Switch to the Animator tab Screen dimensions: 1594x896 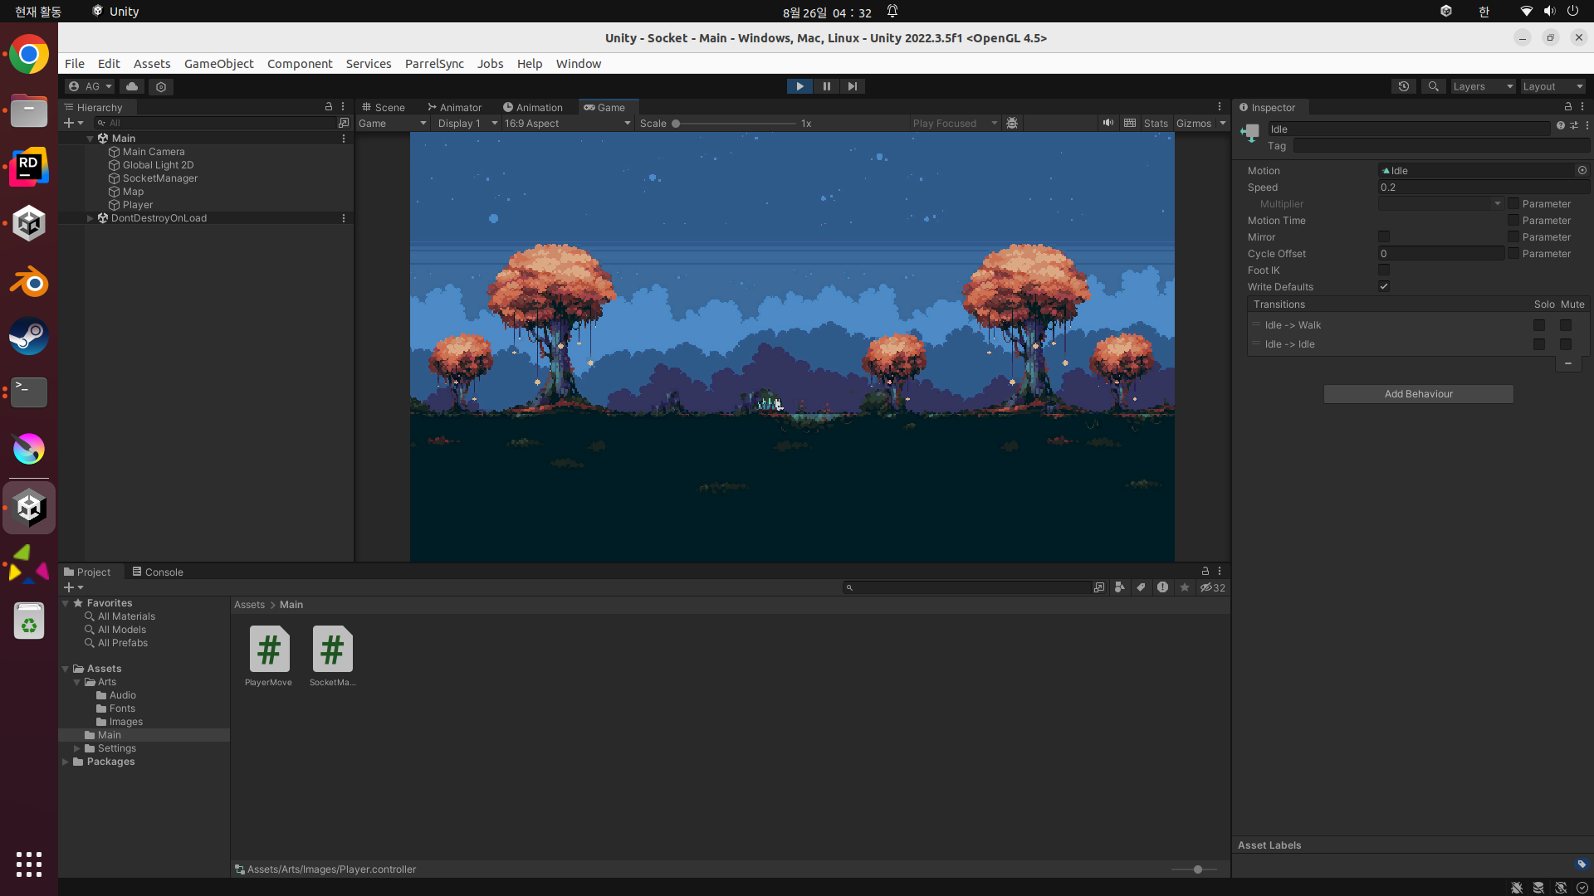pyautogui.click(x=454, y=107)
